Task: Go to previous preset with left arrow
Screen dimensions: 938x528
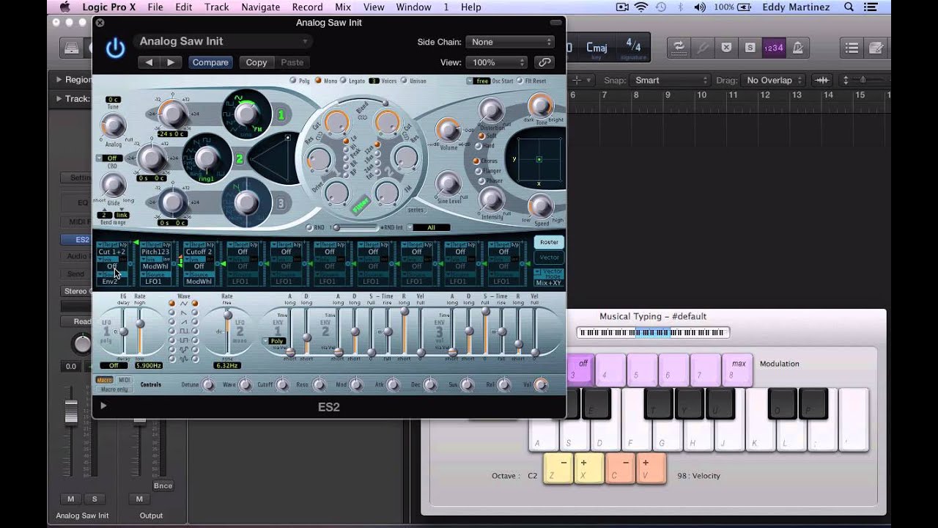Action: pyautogui.click(x=149, y=62)
